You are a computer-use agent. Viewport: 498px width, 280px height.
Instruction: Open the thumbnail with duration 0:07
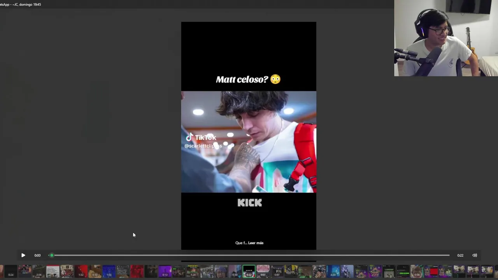tap(277, 271)
